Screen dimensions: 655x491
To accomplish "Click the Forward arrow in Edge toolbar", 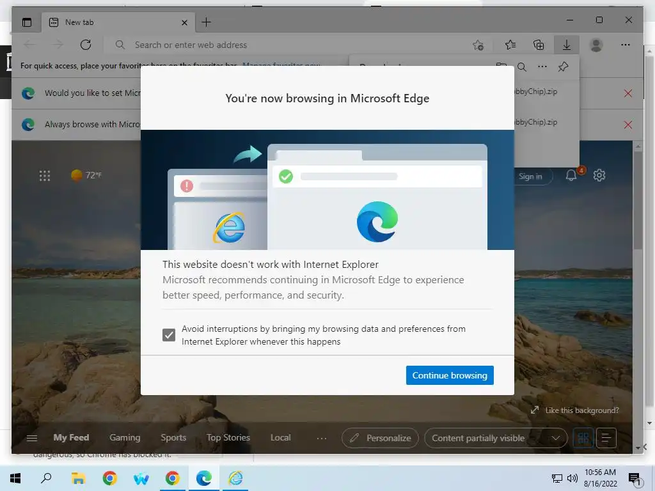I will [x=58, y=45].
